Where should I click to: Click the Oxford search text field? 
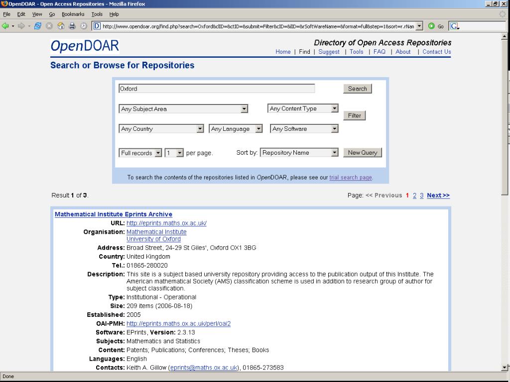pyautogui.click(x=217, y=89)
